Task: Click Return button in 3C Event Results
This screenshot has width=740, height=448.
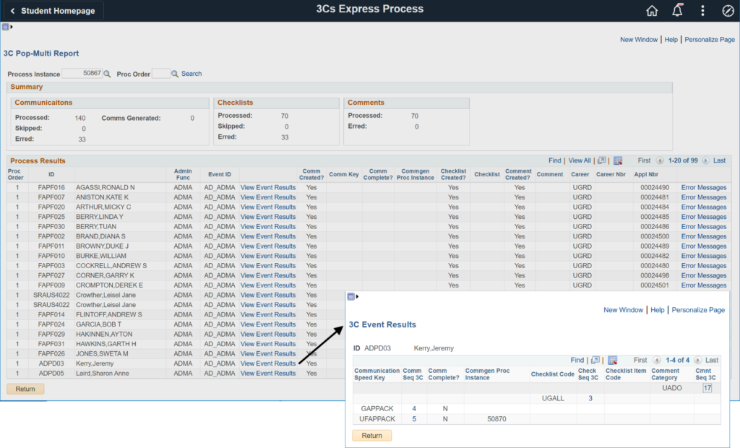Action: pos(371,435)
